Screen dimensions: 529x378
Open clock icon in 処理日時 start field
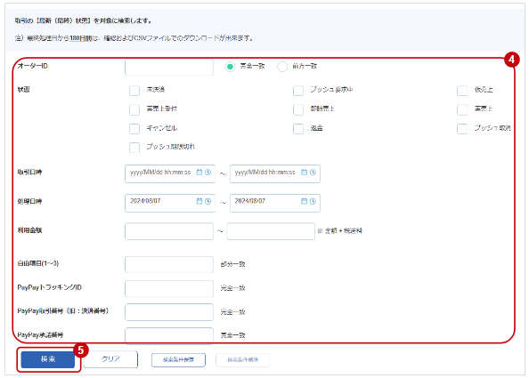(208, 201)
